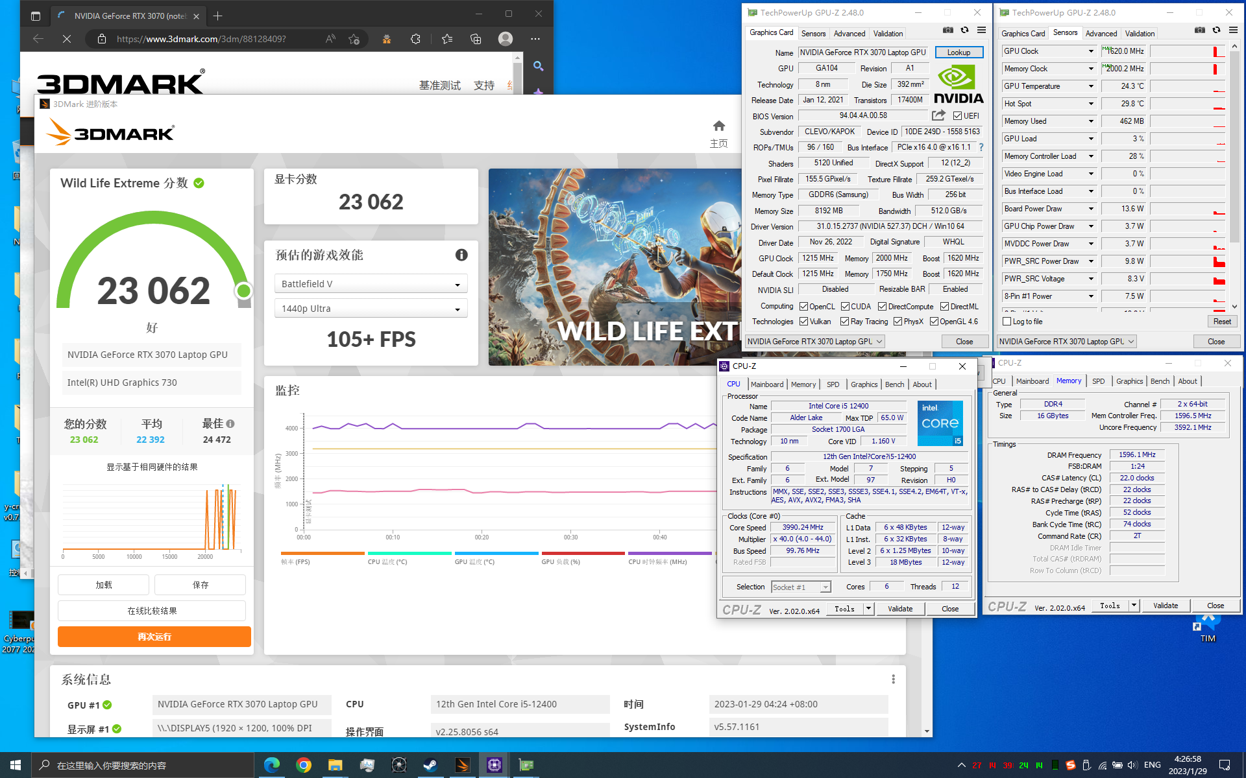Expand GPU Temperature sensor dropdown arrow

[1091, 86]
